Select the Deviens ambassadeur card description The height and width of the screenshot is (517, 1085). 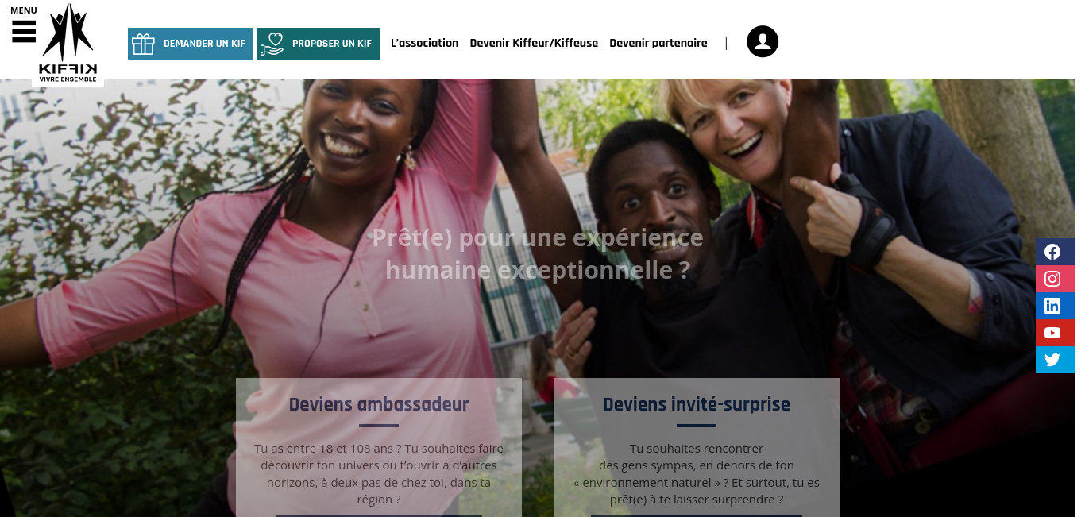(x=379, y=474)
